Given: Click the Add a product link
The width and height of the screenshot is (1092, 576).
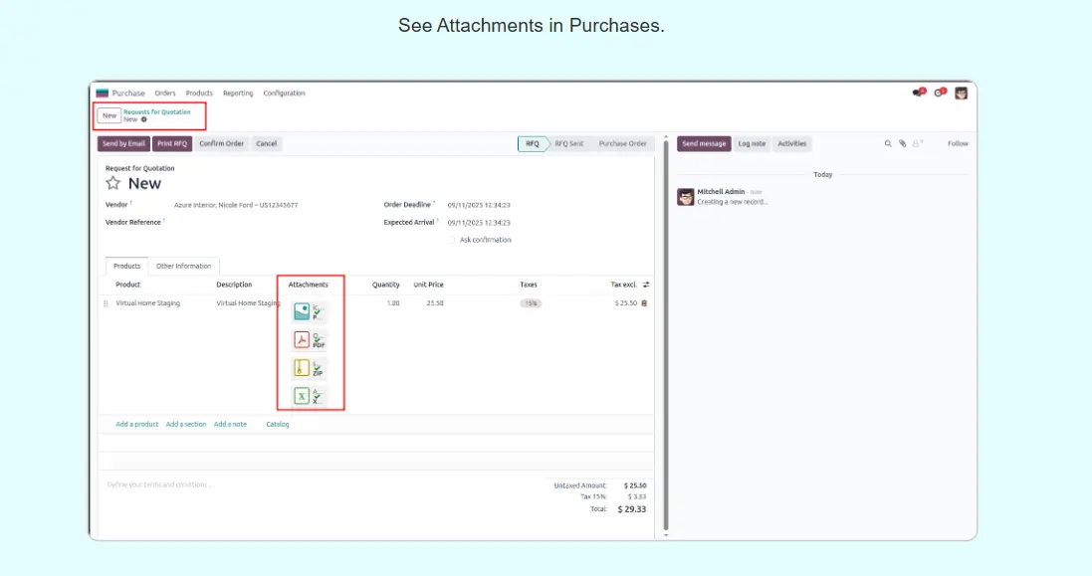Looking at the screenshot, I should coord(136,424).
